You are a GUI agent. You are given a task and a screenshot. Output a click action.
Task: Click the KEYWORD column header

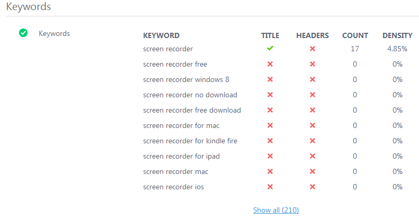[x=161, y=35]
